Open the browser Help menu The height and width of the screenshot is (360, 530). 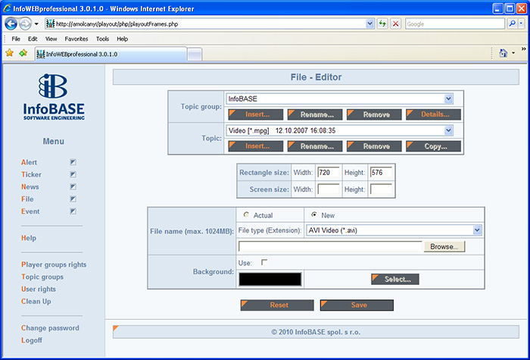123,39
